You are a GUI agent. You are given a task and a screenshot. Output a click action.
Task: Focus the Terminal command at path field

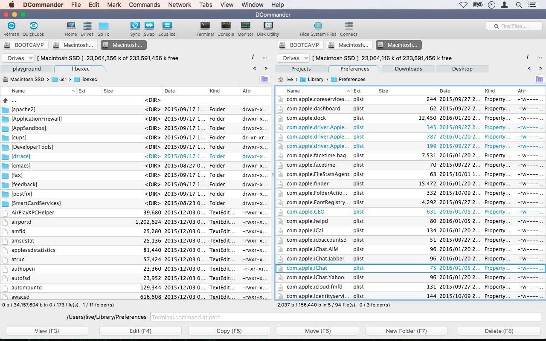click(x=346, y=317)
